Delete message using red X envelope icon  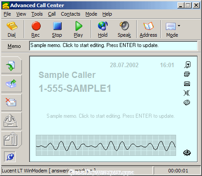click(x=11, y=102)
